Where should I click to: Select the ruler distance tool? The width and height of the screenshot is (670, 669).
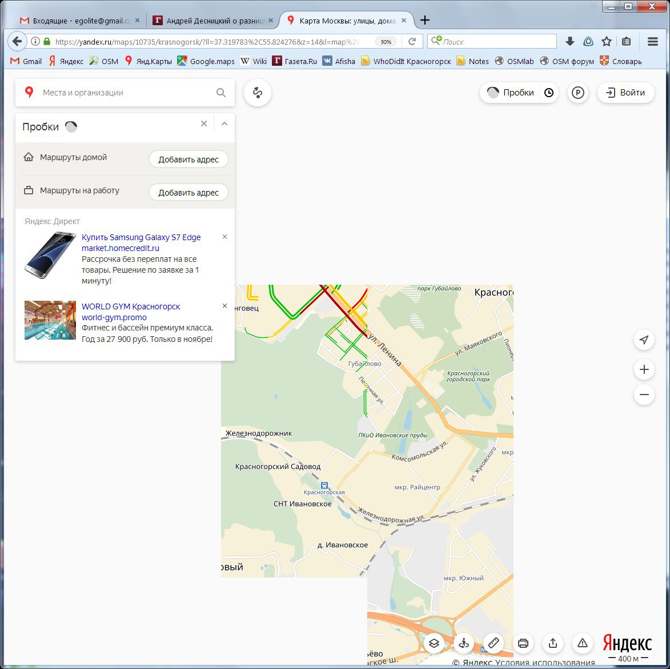[x=494, y=643]
